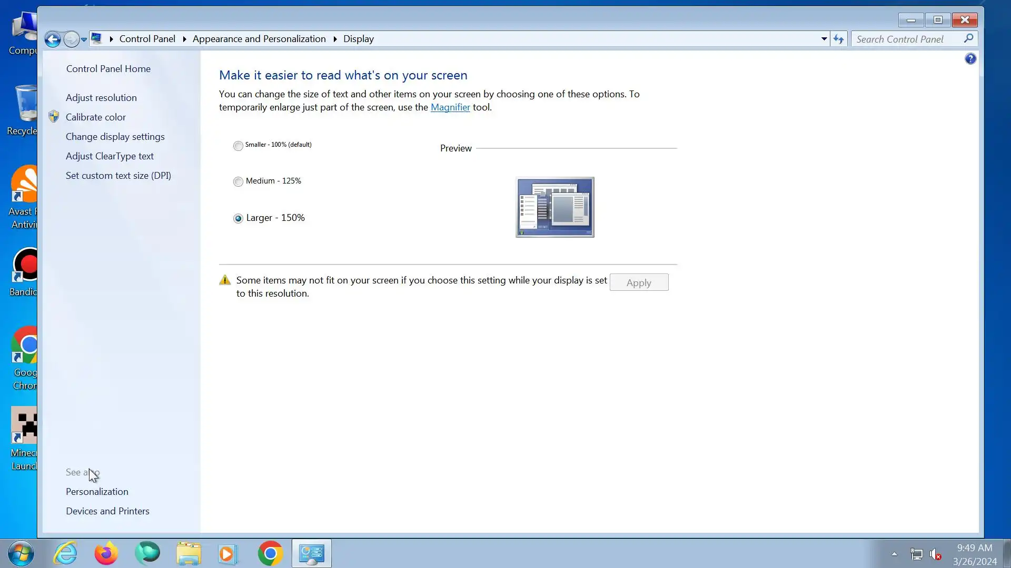Click the Control Panel breadcrumb item
The width and height of the screenshot is (1011, 568).
pos(147,39)
